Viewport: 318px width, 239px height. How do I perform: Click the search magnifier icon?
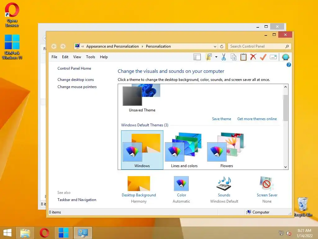tap(287, 47)
